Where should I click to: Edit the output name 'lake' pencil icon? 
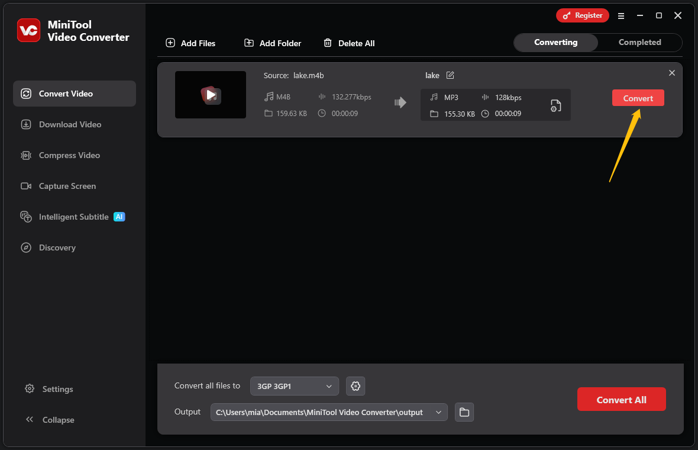click(450, 75)
